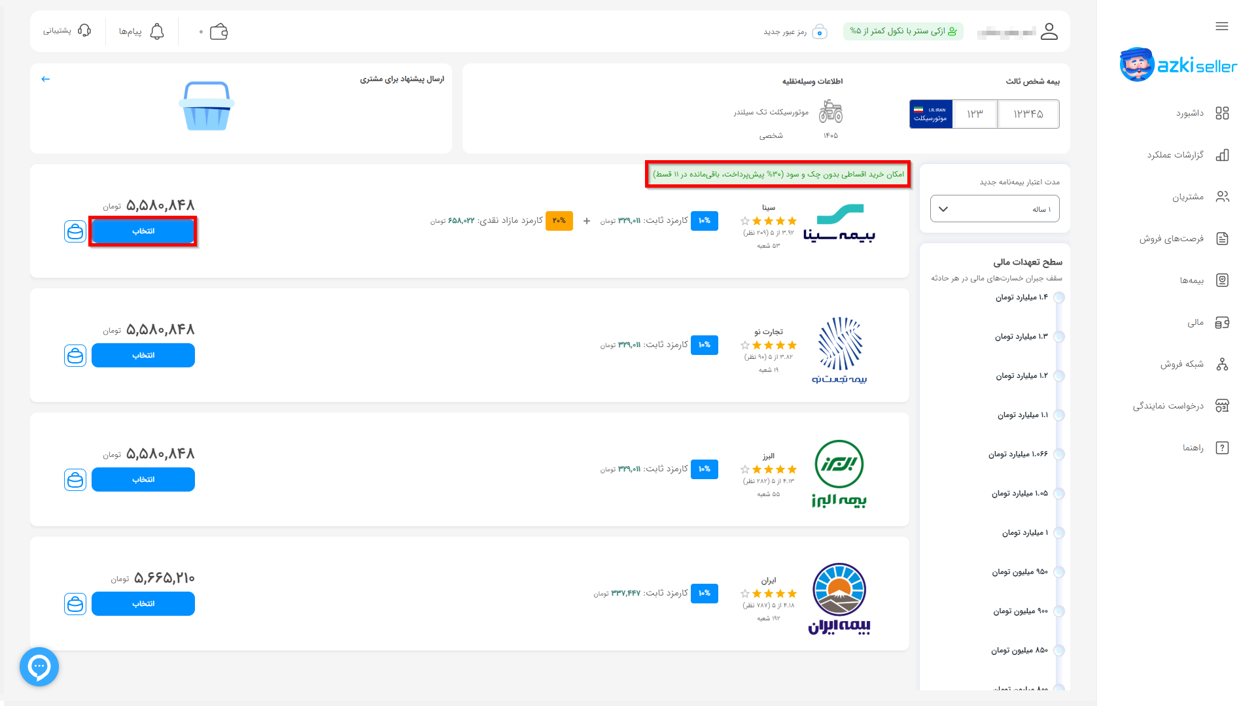
Task: Click the back arrow in offer card
Action: point(46,79)
